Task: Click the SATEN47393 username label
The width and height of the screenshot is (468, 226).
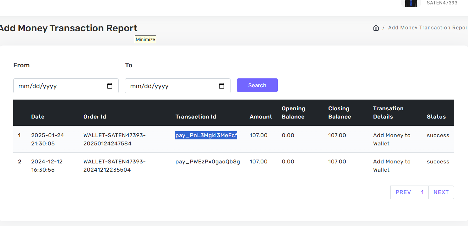Action: tap(442, 3)
